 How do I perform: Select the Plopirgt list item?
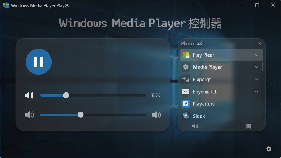point(221,79)
